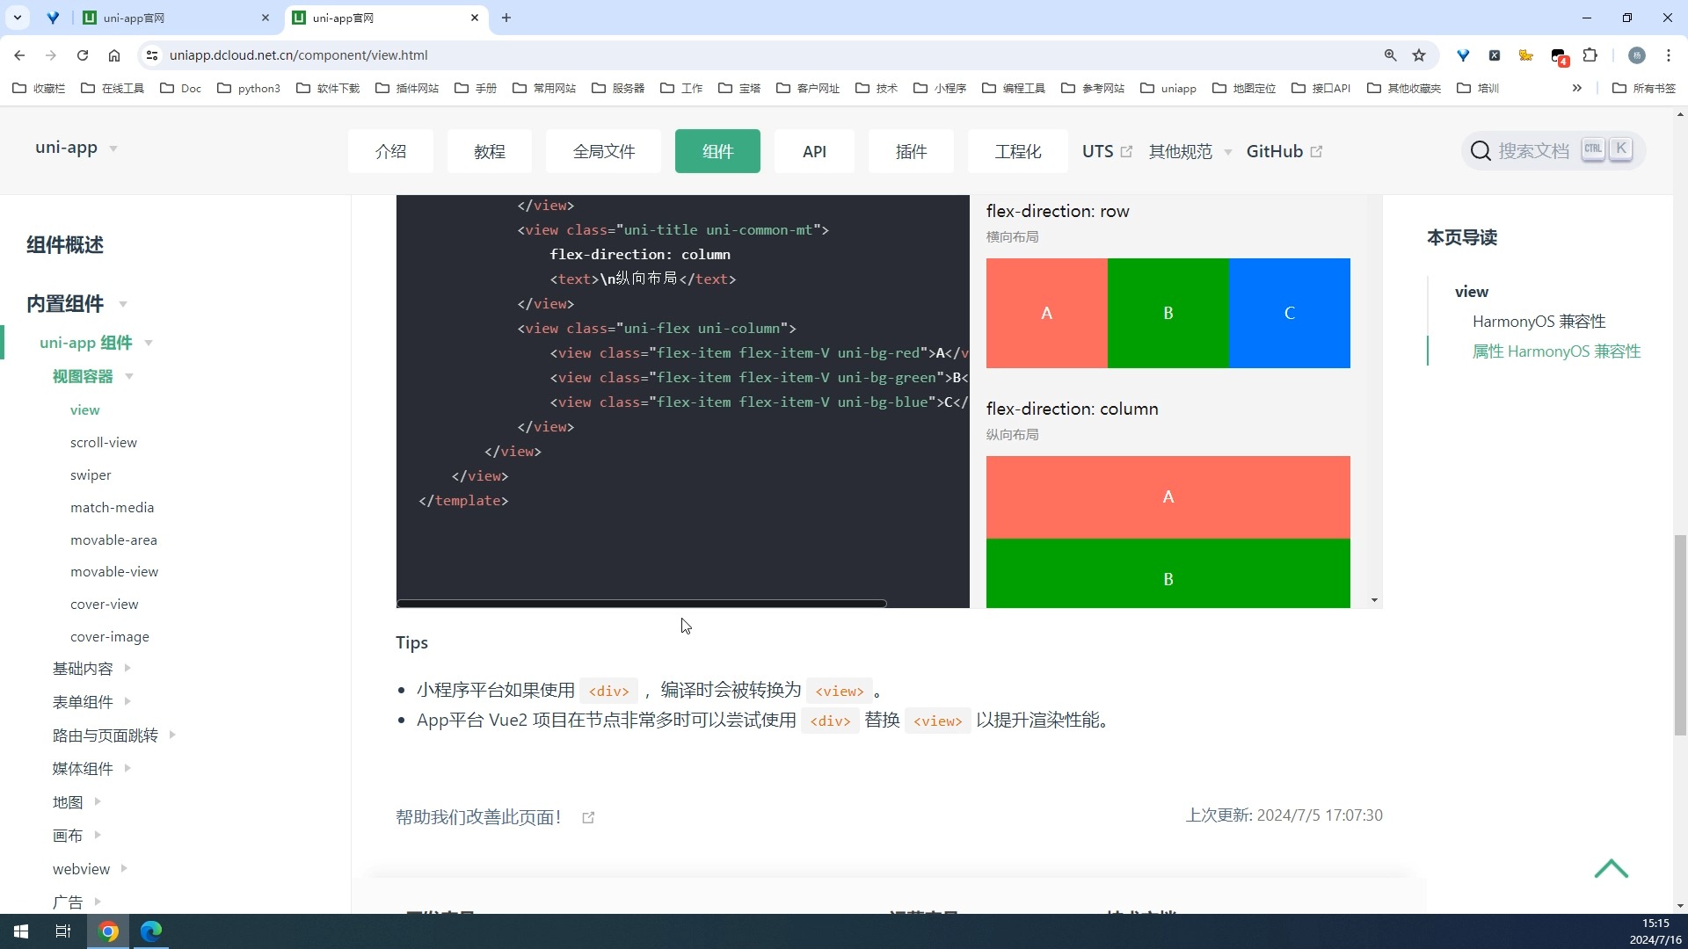Open cover-image in sidebar

(x=110, y=637)
